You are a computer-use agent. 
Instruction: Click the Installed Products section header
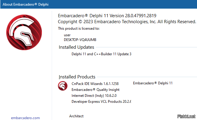[77, 77]
